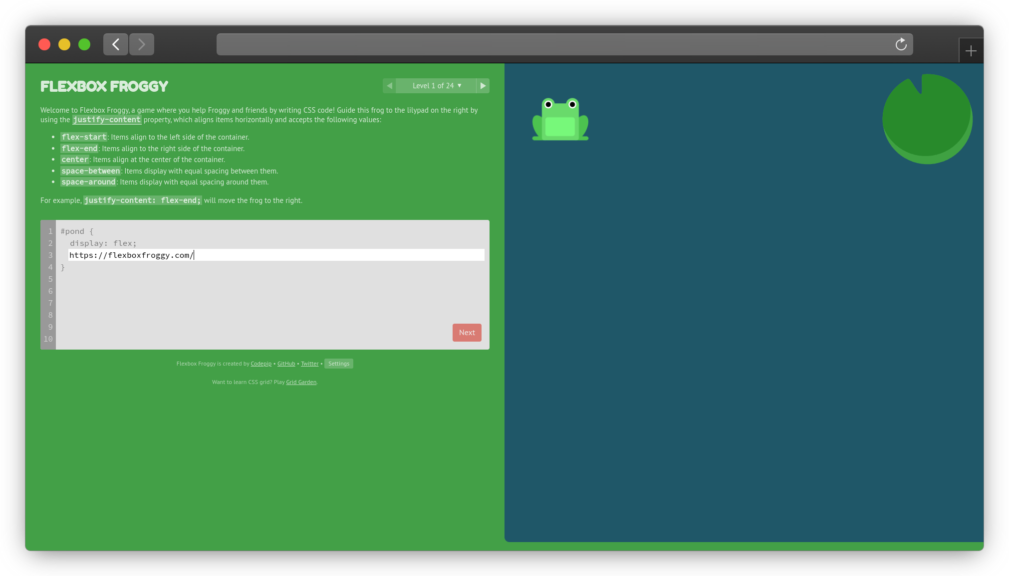
Task: Click the red Next button
Action: tap(467, 333)
